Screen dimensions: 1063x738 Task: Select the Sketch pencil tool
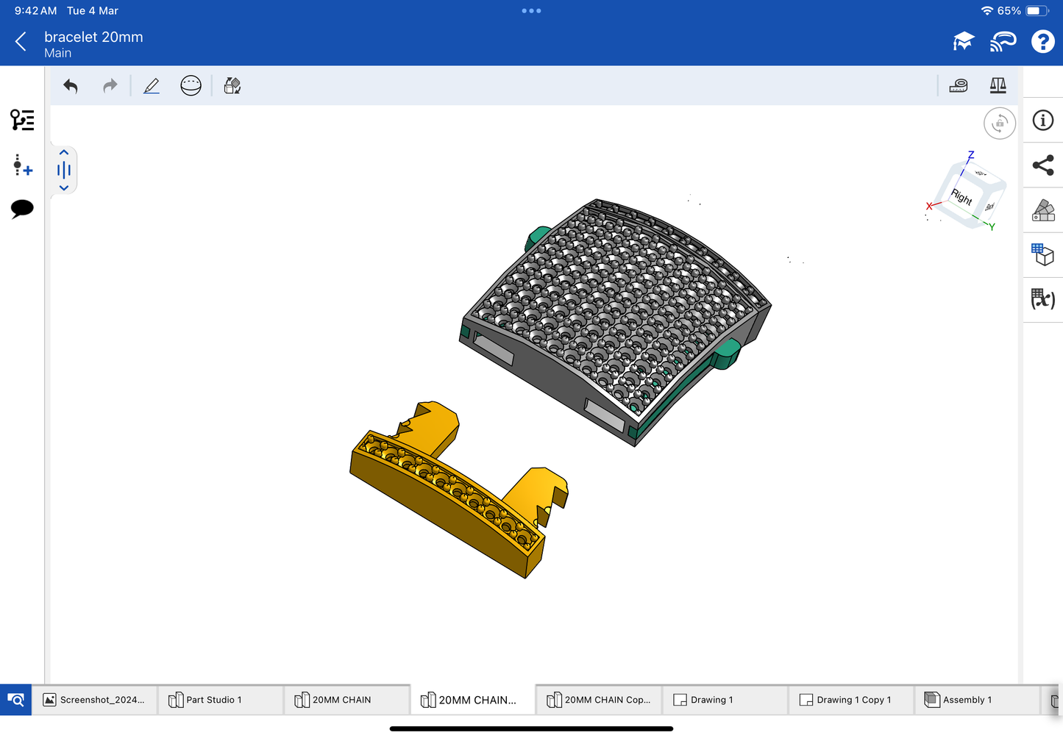[x=152, y=86]
